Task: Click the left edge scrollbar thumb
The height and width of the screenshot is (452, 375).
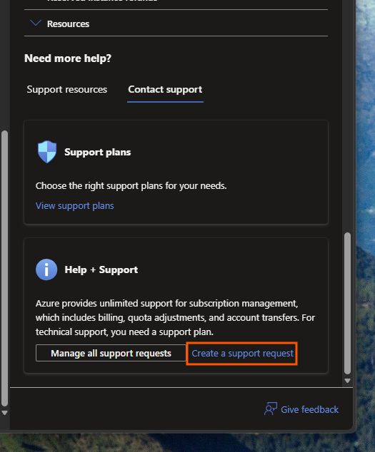Action: pyautogui.click(x=4, y=268)
